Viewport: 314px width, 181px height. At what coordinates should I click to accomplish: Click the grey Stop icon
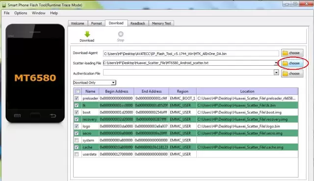(121, 34)
